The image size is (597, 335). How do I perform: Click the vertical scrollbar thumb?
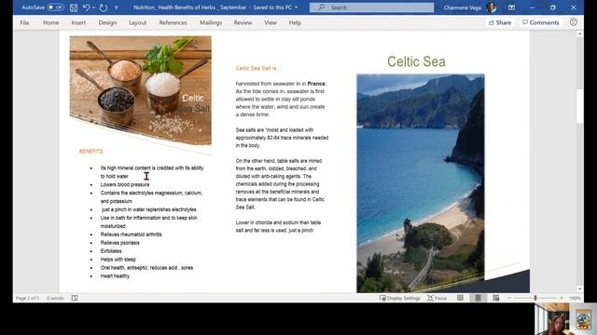click(579, 106)
